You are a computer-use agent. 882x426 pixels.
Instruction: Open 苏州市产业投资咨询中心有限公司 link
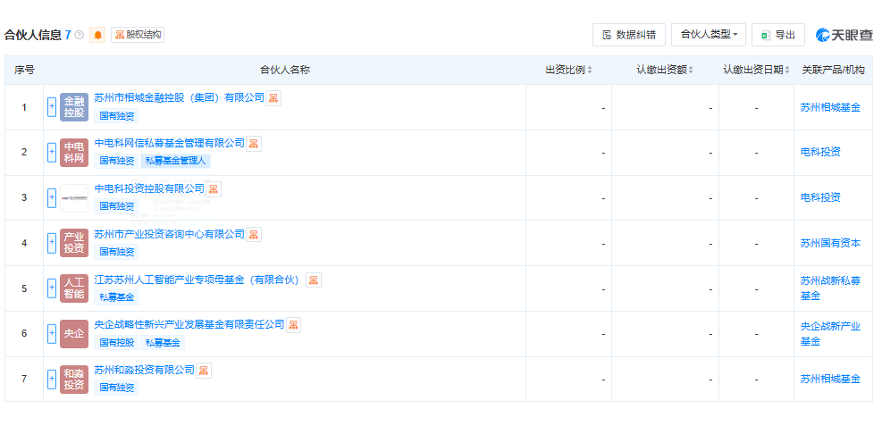169,234
